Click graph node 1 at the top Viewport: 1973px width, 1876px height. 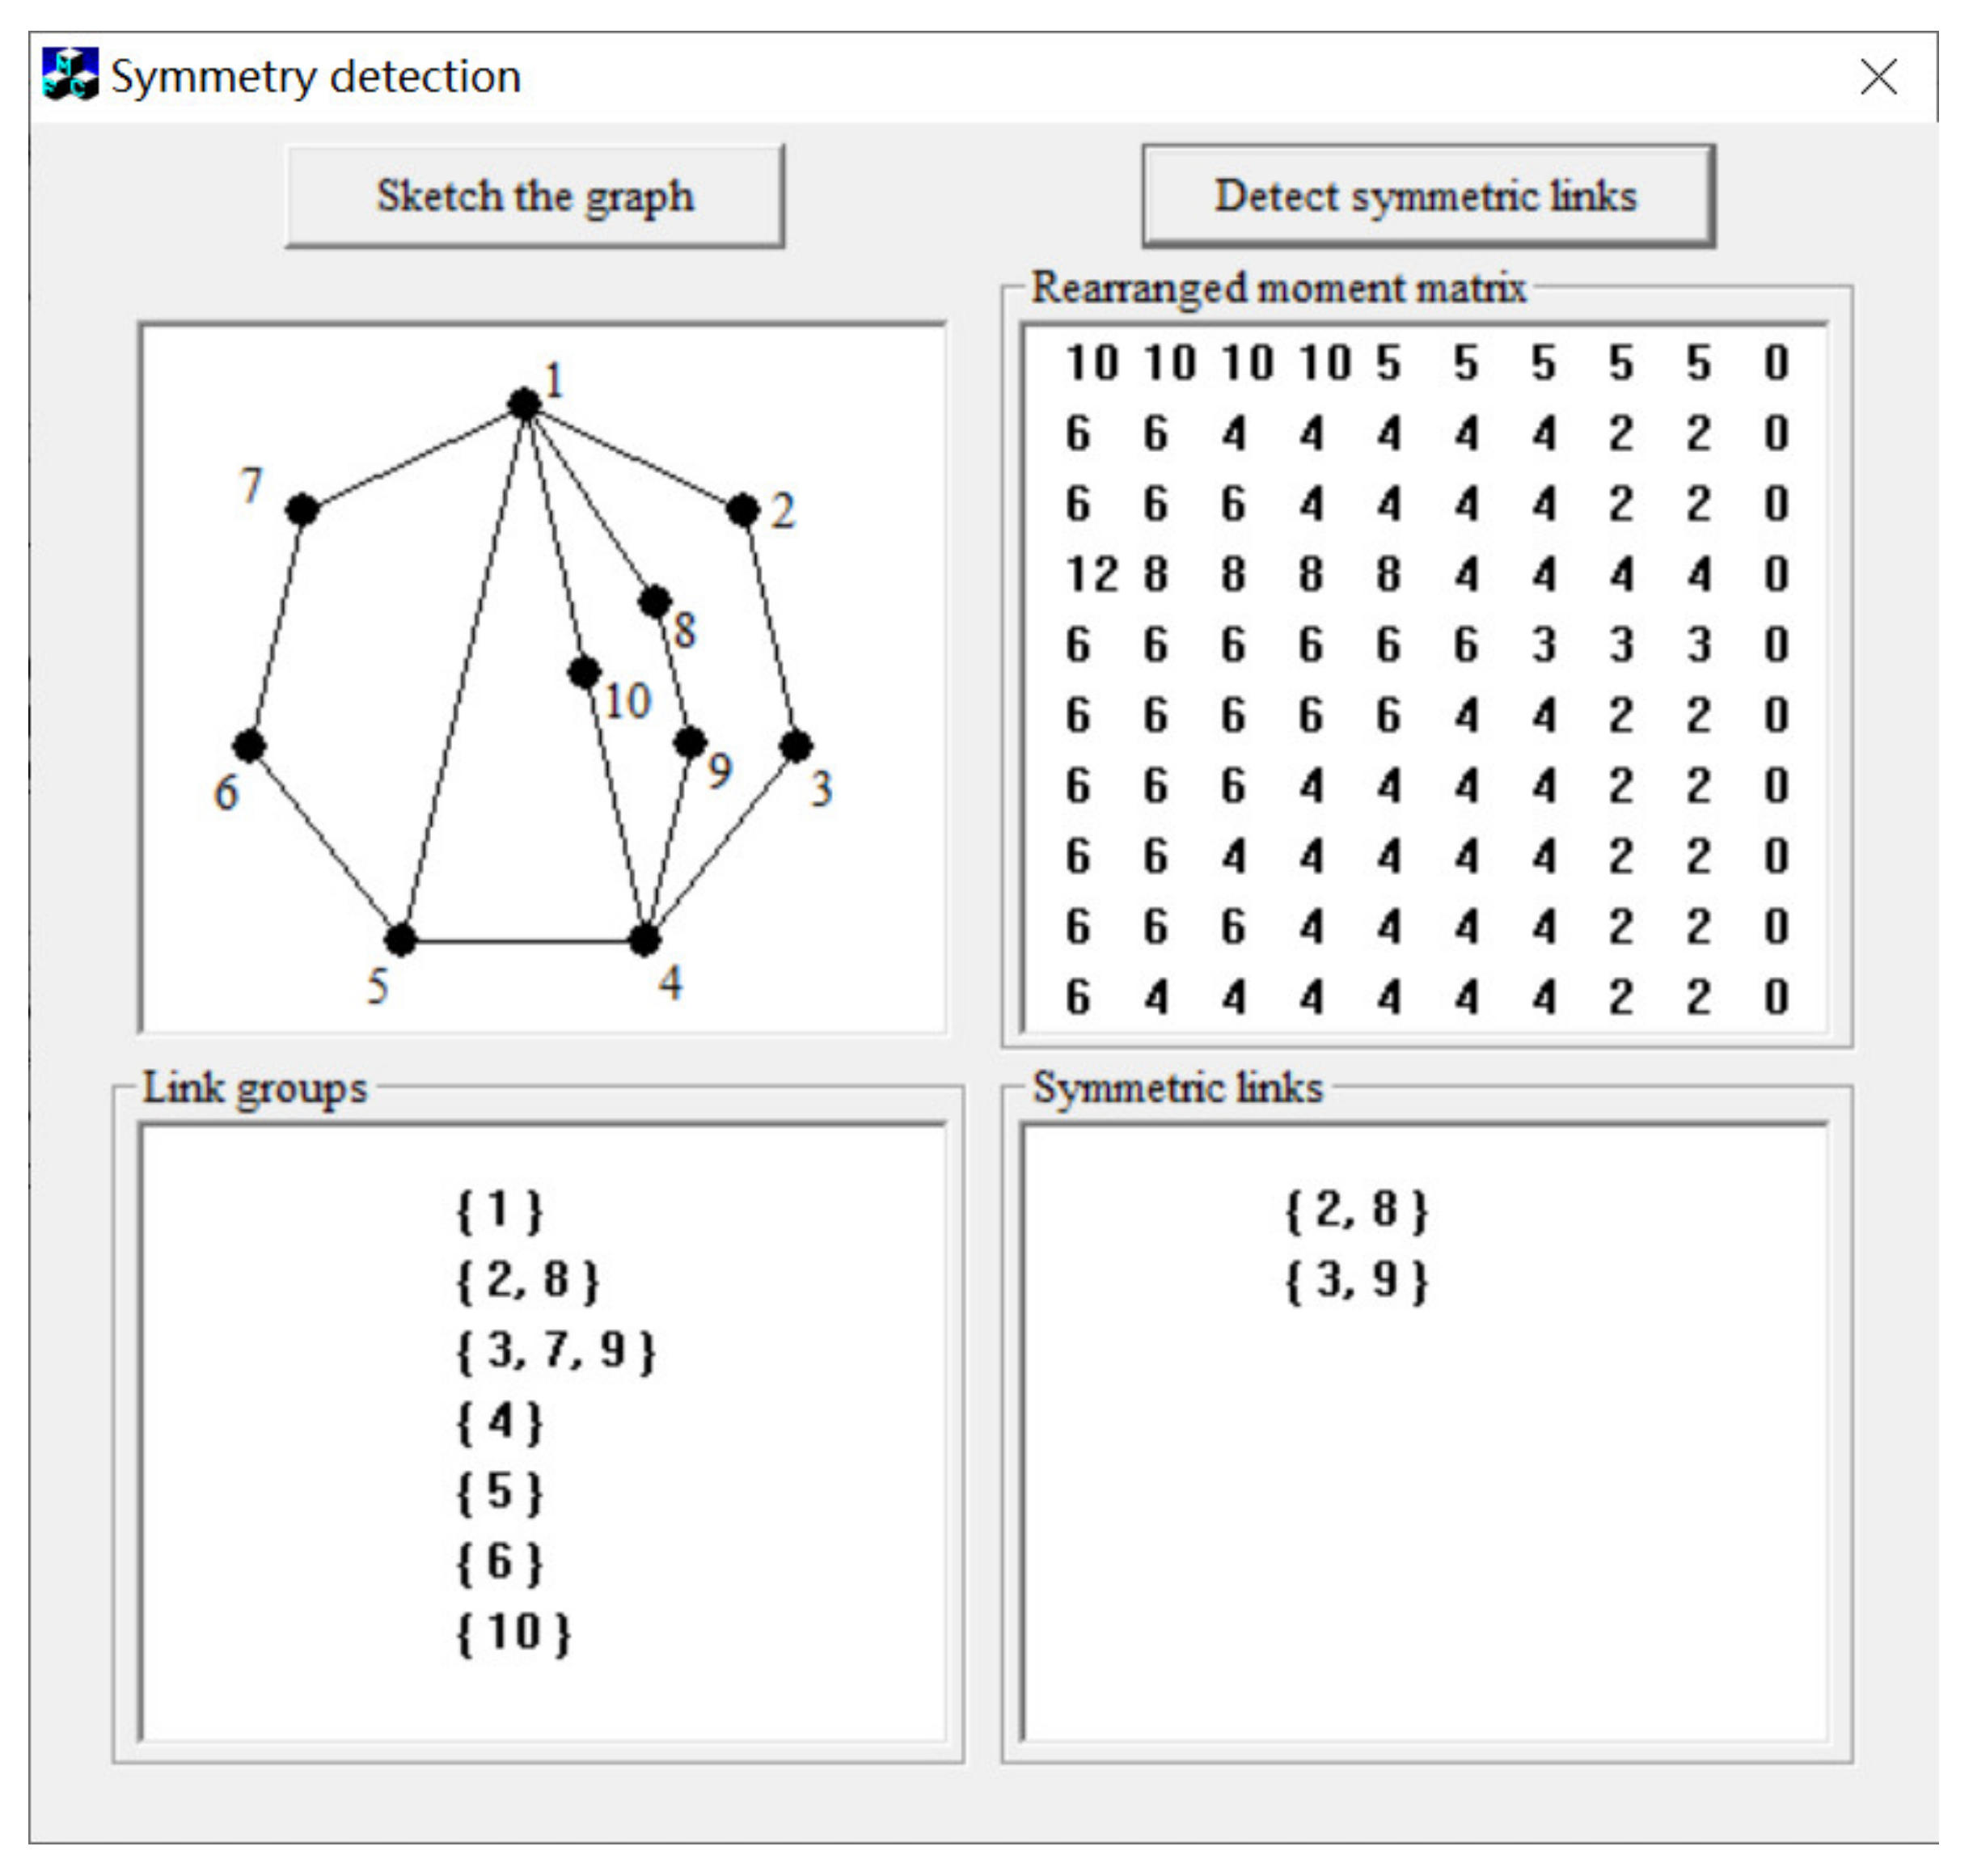(524, 404)
